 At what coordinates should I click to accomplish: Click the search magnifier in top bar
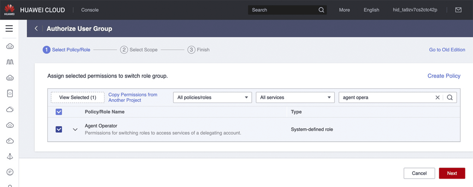pyautogui.click(x=321, y=10)
